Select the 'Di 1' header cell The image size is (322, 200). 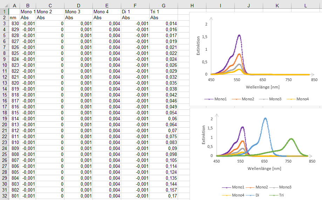(x=135, y=12)
